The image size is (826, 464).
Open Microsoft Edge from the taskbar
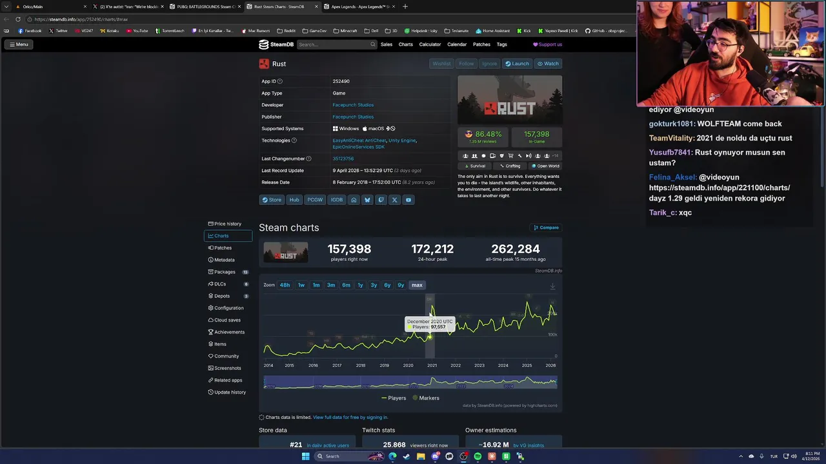tap(392, 456)
